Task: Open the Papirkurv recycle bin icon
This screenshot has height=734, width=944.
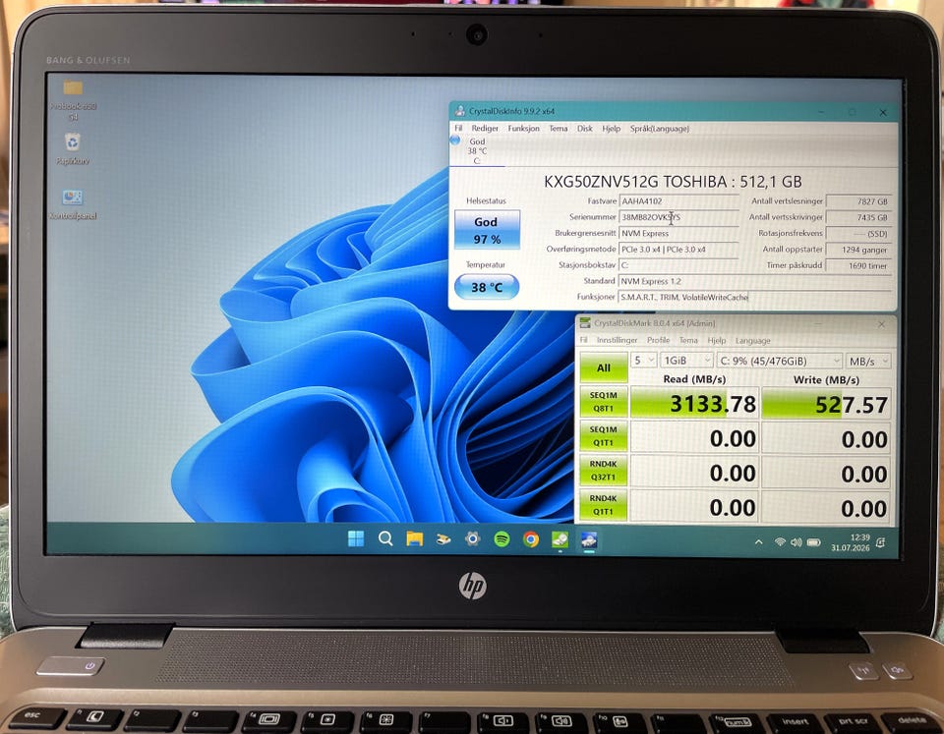Action: pos(73,148)
